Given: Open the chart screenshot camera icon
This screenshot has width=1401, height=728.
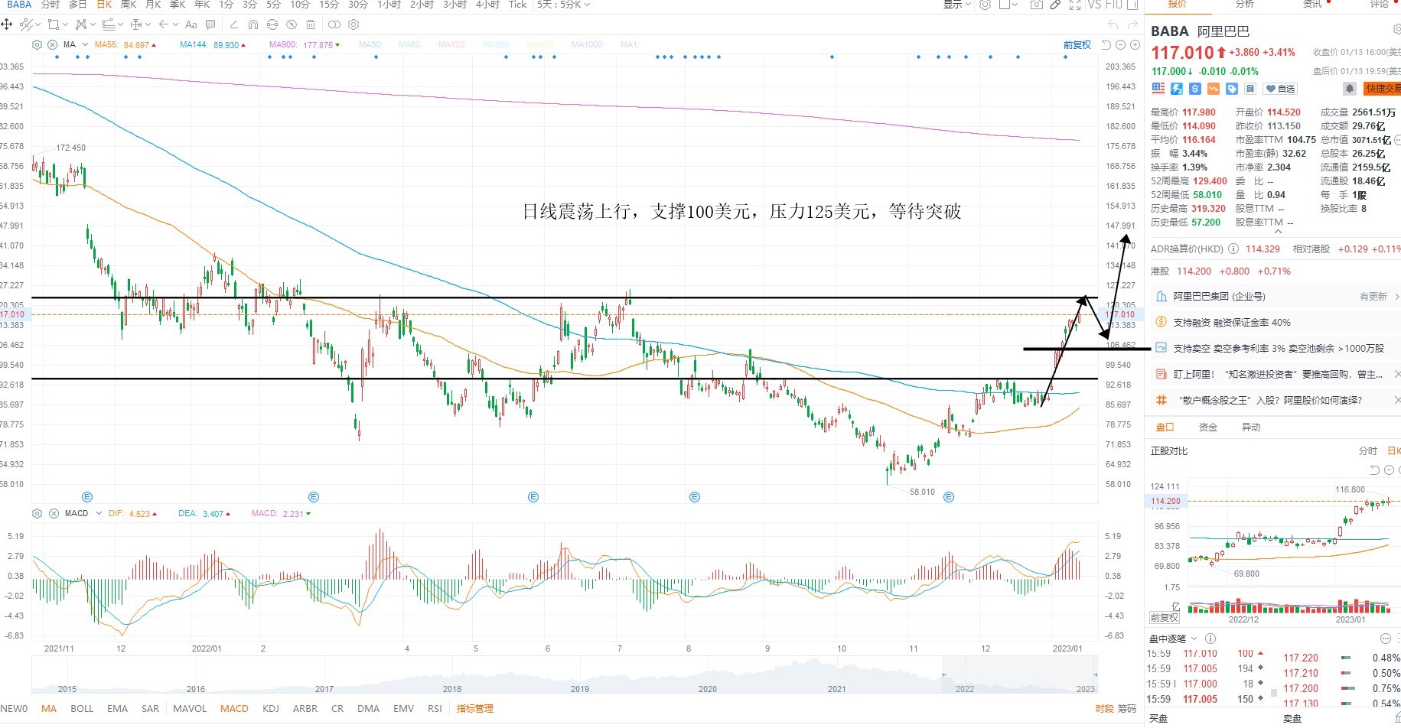Looking at the screenshot, I should (x=1036, y=5).
